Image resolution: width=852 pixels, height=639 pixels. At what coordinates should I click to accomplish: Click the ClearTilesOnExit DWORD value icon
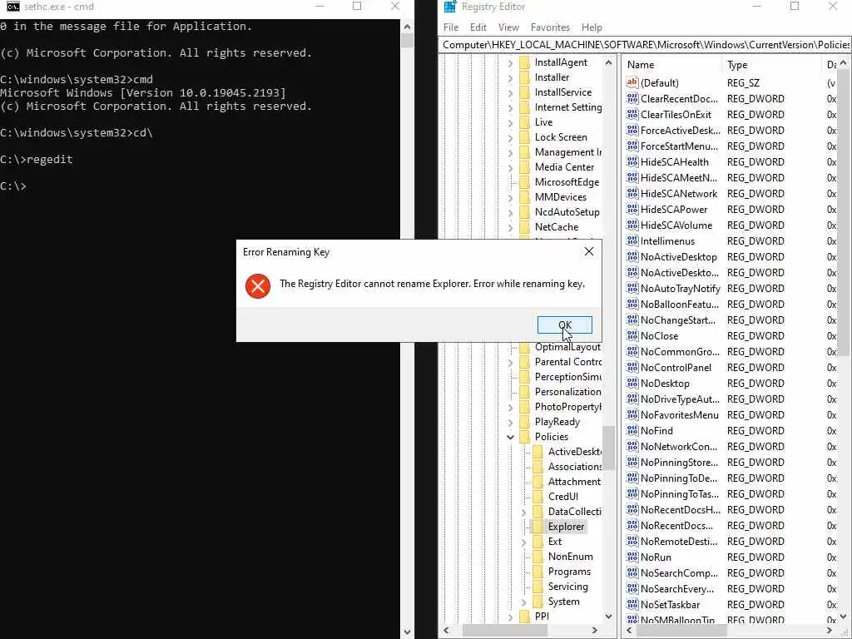[632, 115]
